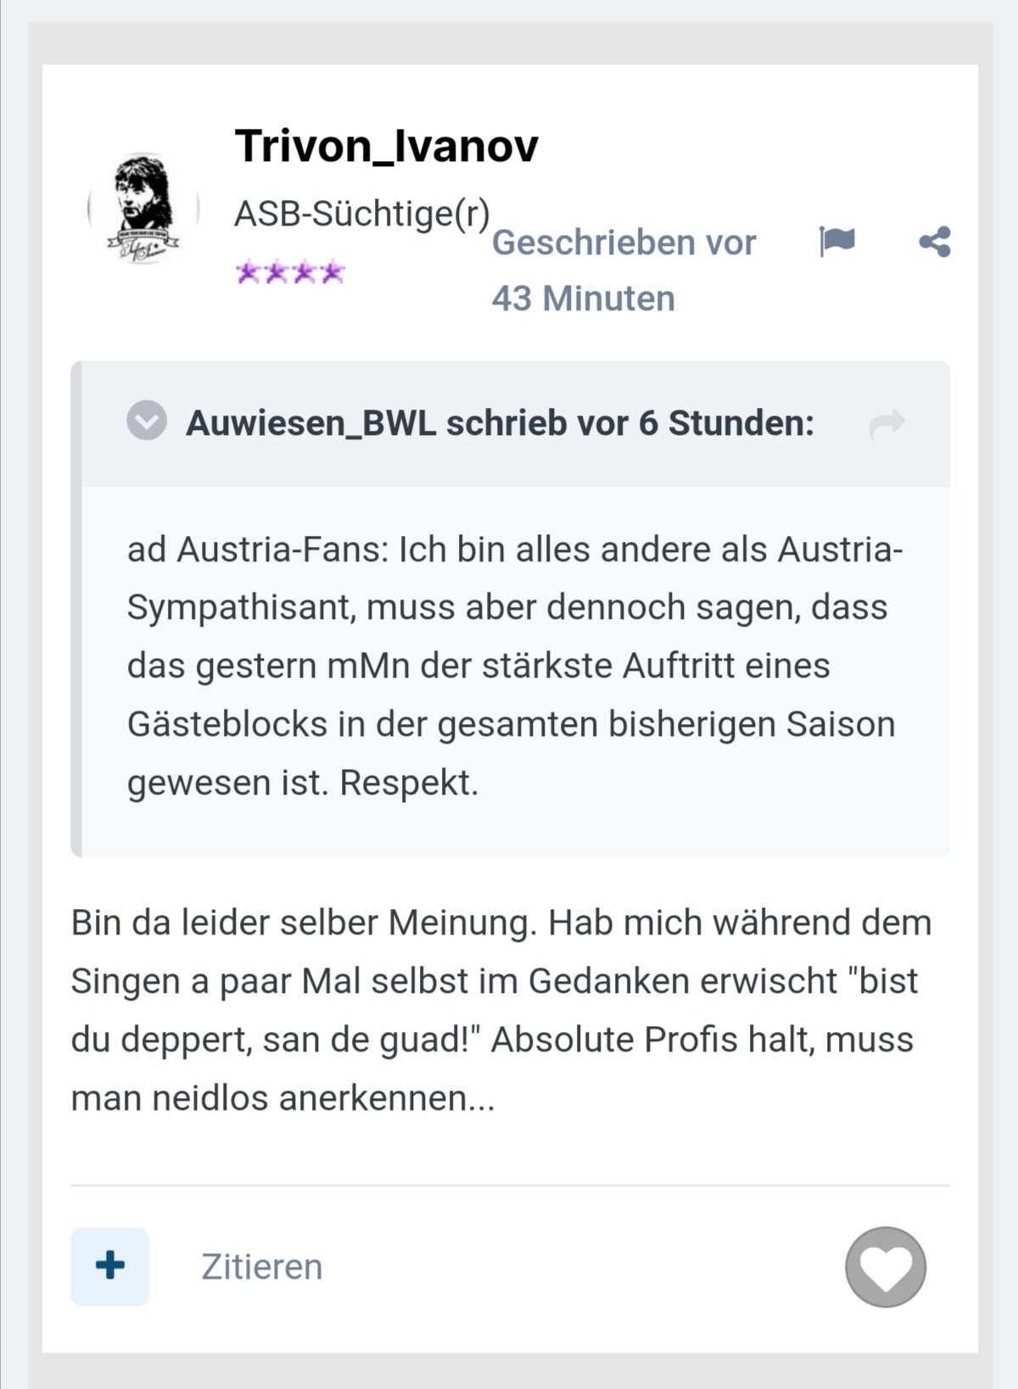Click the Zitieren link
This screenshot has width=1018, height=1389.
[x=261, y=1267]
